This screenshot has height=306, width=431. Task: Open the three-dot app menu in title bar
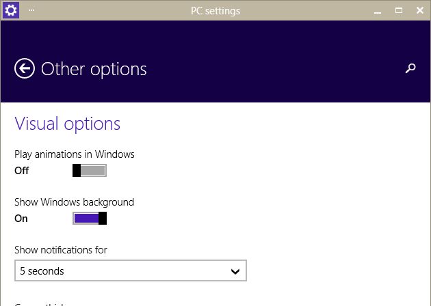31,10
